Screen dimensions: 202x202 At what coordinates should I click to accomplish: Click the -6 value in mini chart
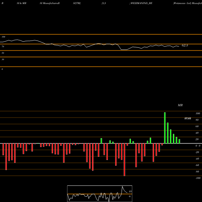[x=130, y=196]
